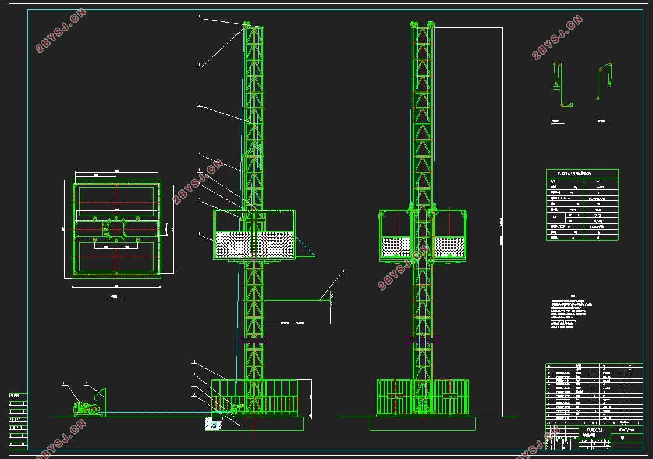Image resolution: width=653 pixels, height=459 pixels.
Task: Select the wall tie bracket attached to the mast
Action: (288, 299)
